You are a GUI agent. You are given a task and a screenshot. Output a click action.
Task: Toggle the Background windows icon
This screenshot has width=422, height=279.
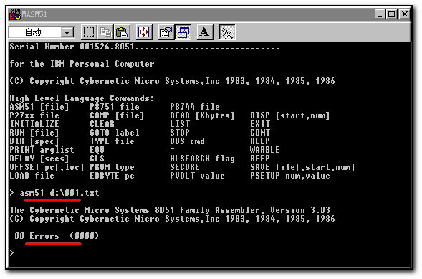point(183,32)
